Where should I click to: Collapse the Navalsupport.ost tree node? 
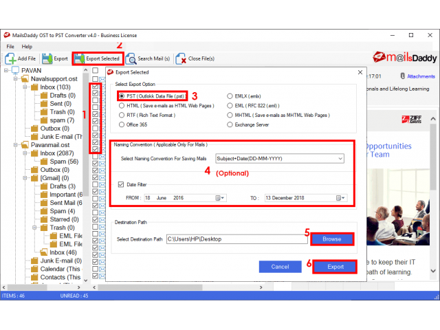pyautogui.click(x=16, y=79)
